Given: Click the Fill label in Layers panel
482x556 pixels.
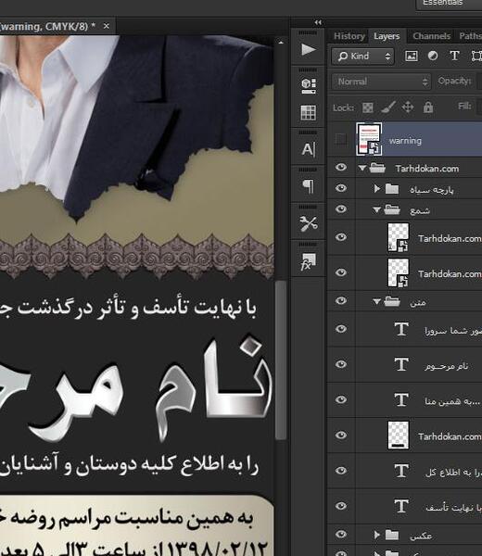Looking at the screenshot, I should 464,106.
